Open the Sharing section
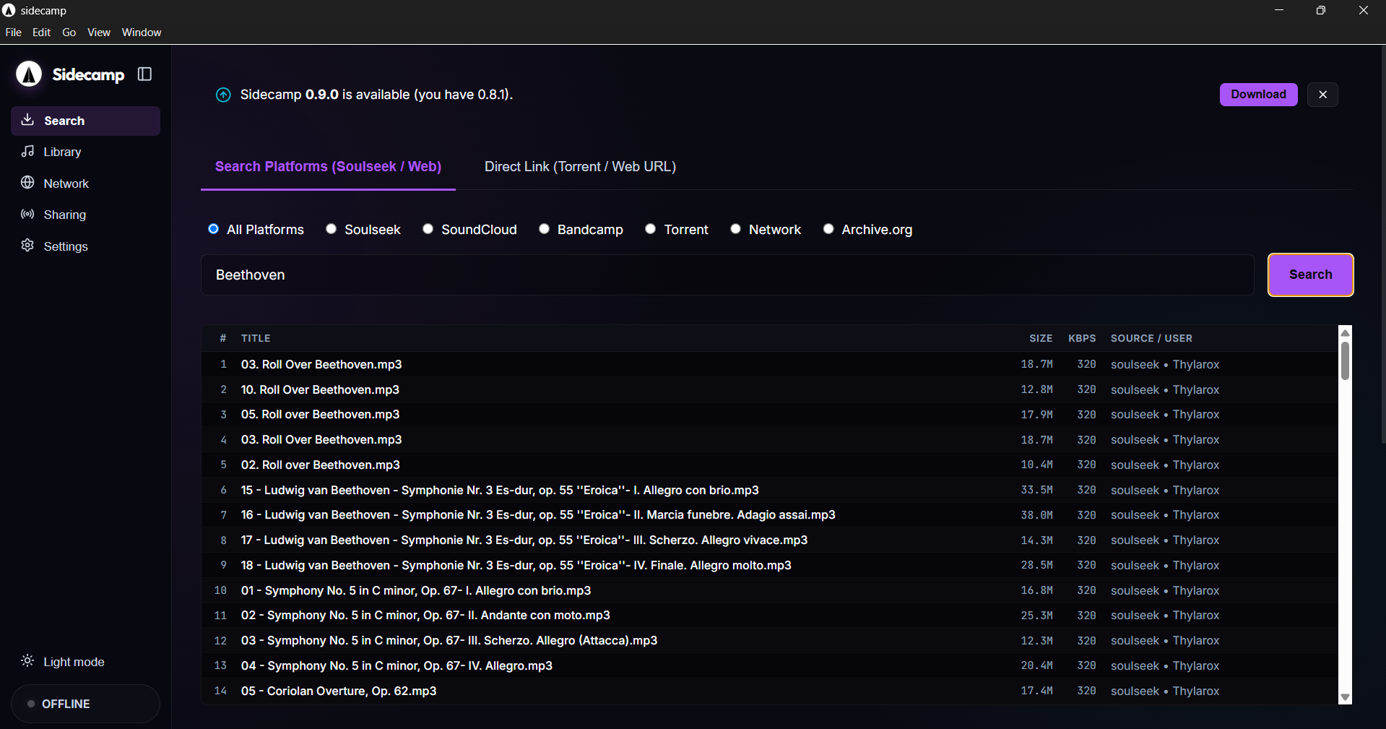Viewport: 1386px width, 729px height. point(85,215)
